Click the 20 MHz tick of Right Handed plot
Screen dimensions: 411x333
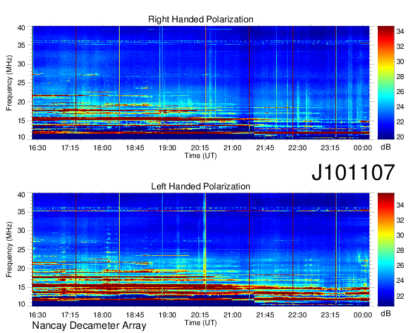click(21, 102)
